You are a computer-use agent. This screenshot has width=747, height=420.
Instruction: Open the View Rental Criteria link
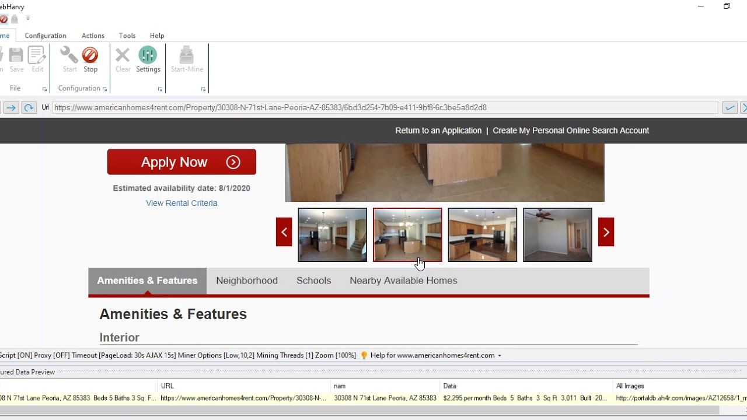181,203
